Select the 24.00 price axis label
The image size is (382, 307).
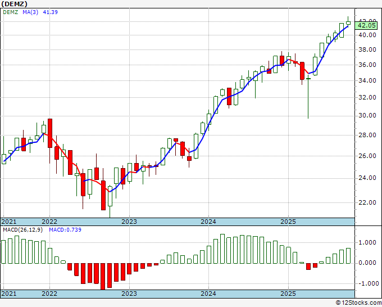(367, 178)
